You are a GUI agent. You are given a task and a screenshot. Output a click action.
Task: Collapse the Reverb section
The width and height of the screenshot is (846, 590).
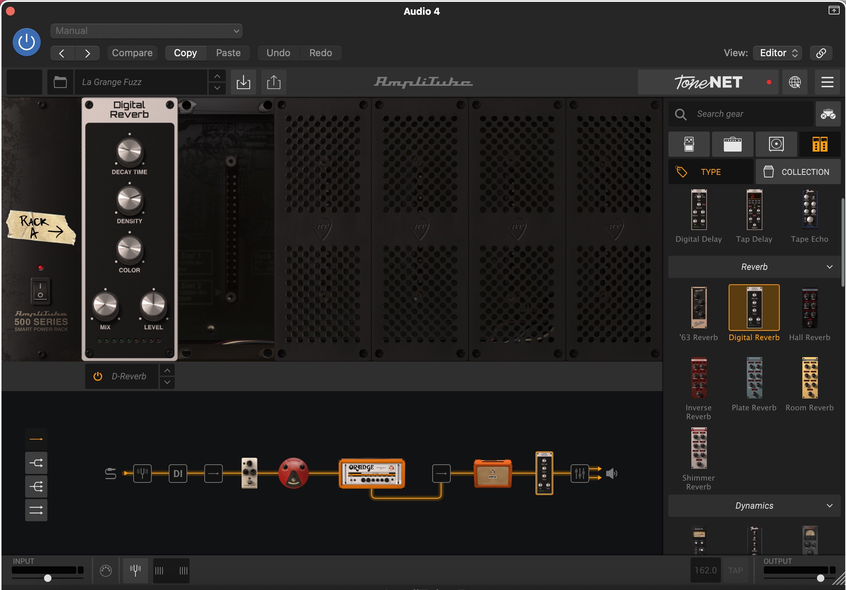(754, 267)
